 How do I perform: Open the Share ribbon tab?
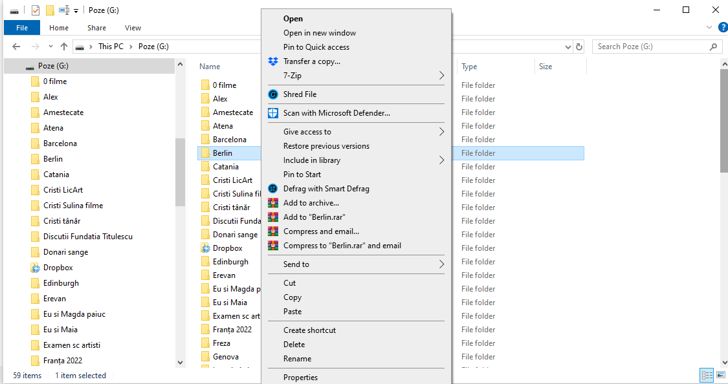(x=96, y=28)
